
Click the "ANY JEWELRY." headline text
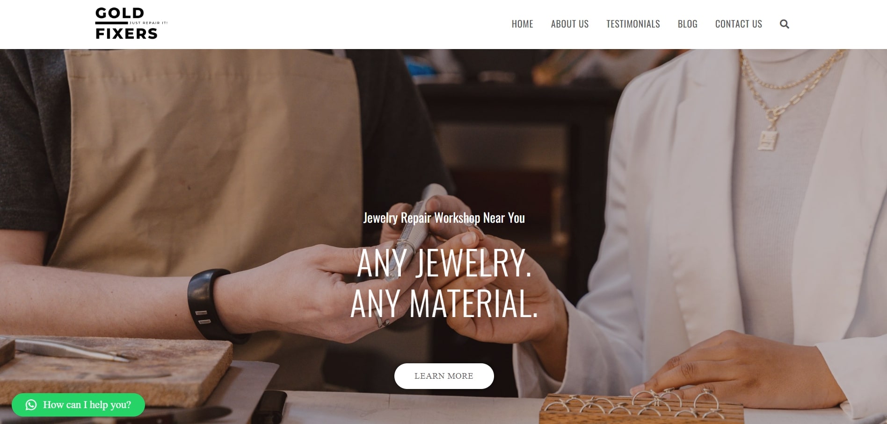click(444, 264)
